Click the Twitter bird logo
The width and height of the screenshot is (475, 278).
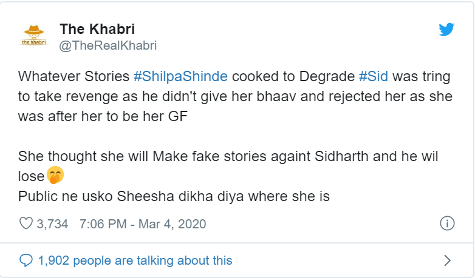point(446,29)
